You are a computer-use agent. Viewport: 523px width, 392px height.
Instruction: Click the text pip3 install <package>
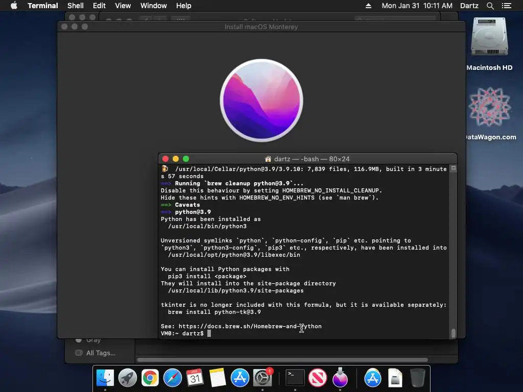[x=207, y=276]
